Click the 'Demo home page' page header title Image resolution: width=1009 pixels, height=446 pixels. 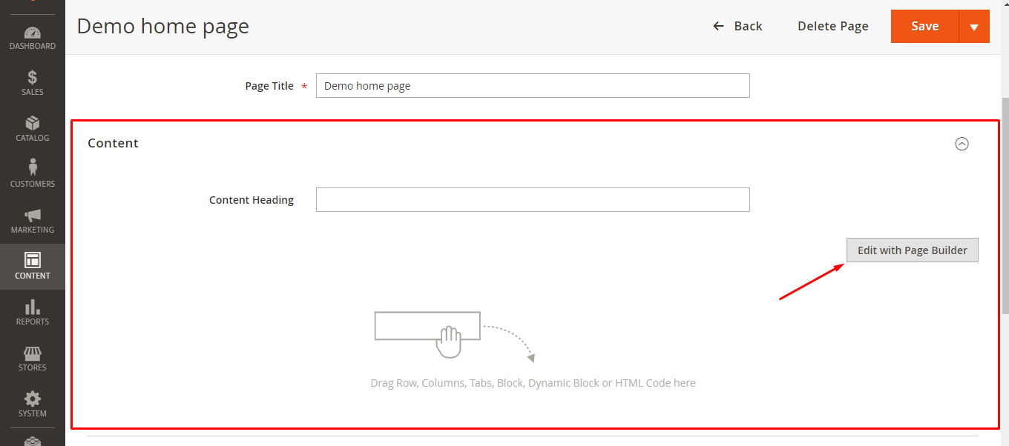click(x=163, y=26)
